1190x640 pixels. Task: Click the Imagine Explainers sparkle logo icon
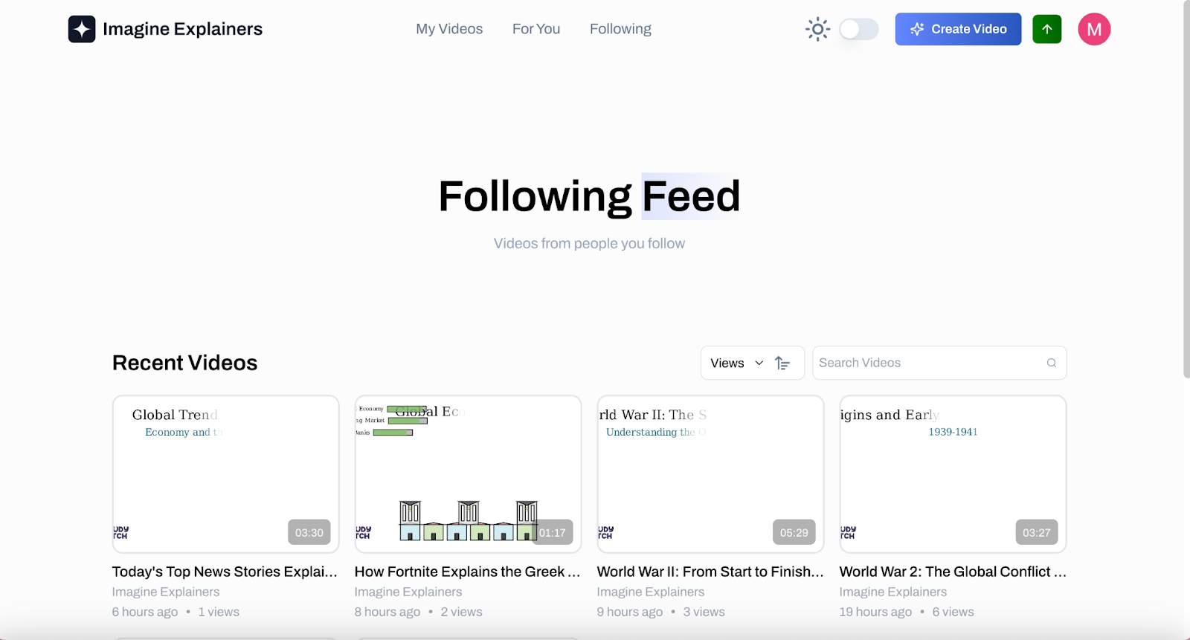click(x=82, y=29)
